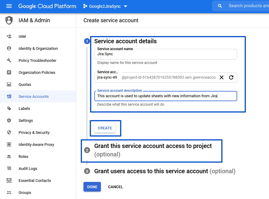The image size is (269, 199).
Task: Click the Audit Logs lines icon
Action: coord(9,168)
